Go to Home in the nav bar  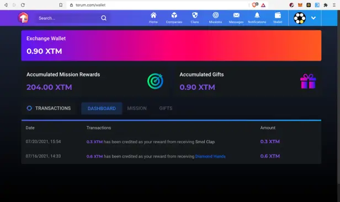click(153, 18)
